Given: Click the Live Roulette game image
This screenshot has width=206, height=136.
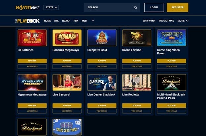Looking at the screenshot, I should [137, 82].
